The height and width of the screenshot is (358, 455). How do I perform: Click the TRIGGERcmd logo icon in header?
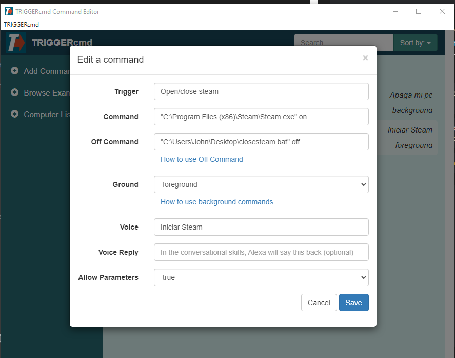[x=16, y=43]
